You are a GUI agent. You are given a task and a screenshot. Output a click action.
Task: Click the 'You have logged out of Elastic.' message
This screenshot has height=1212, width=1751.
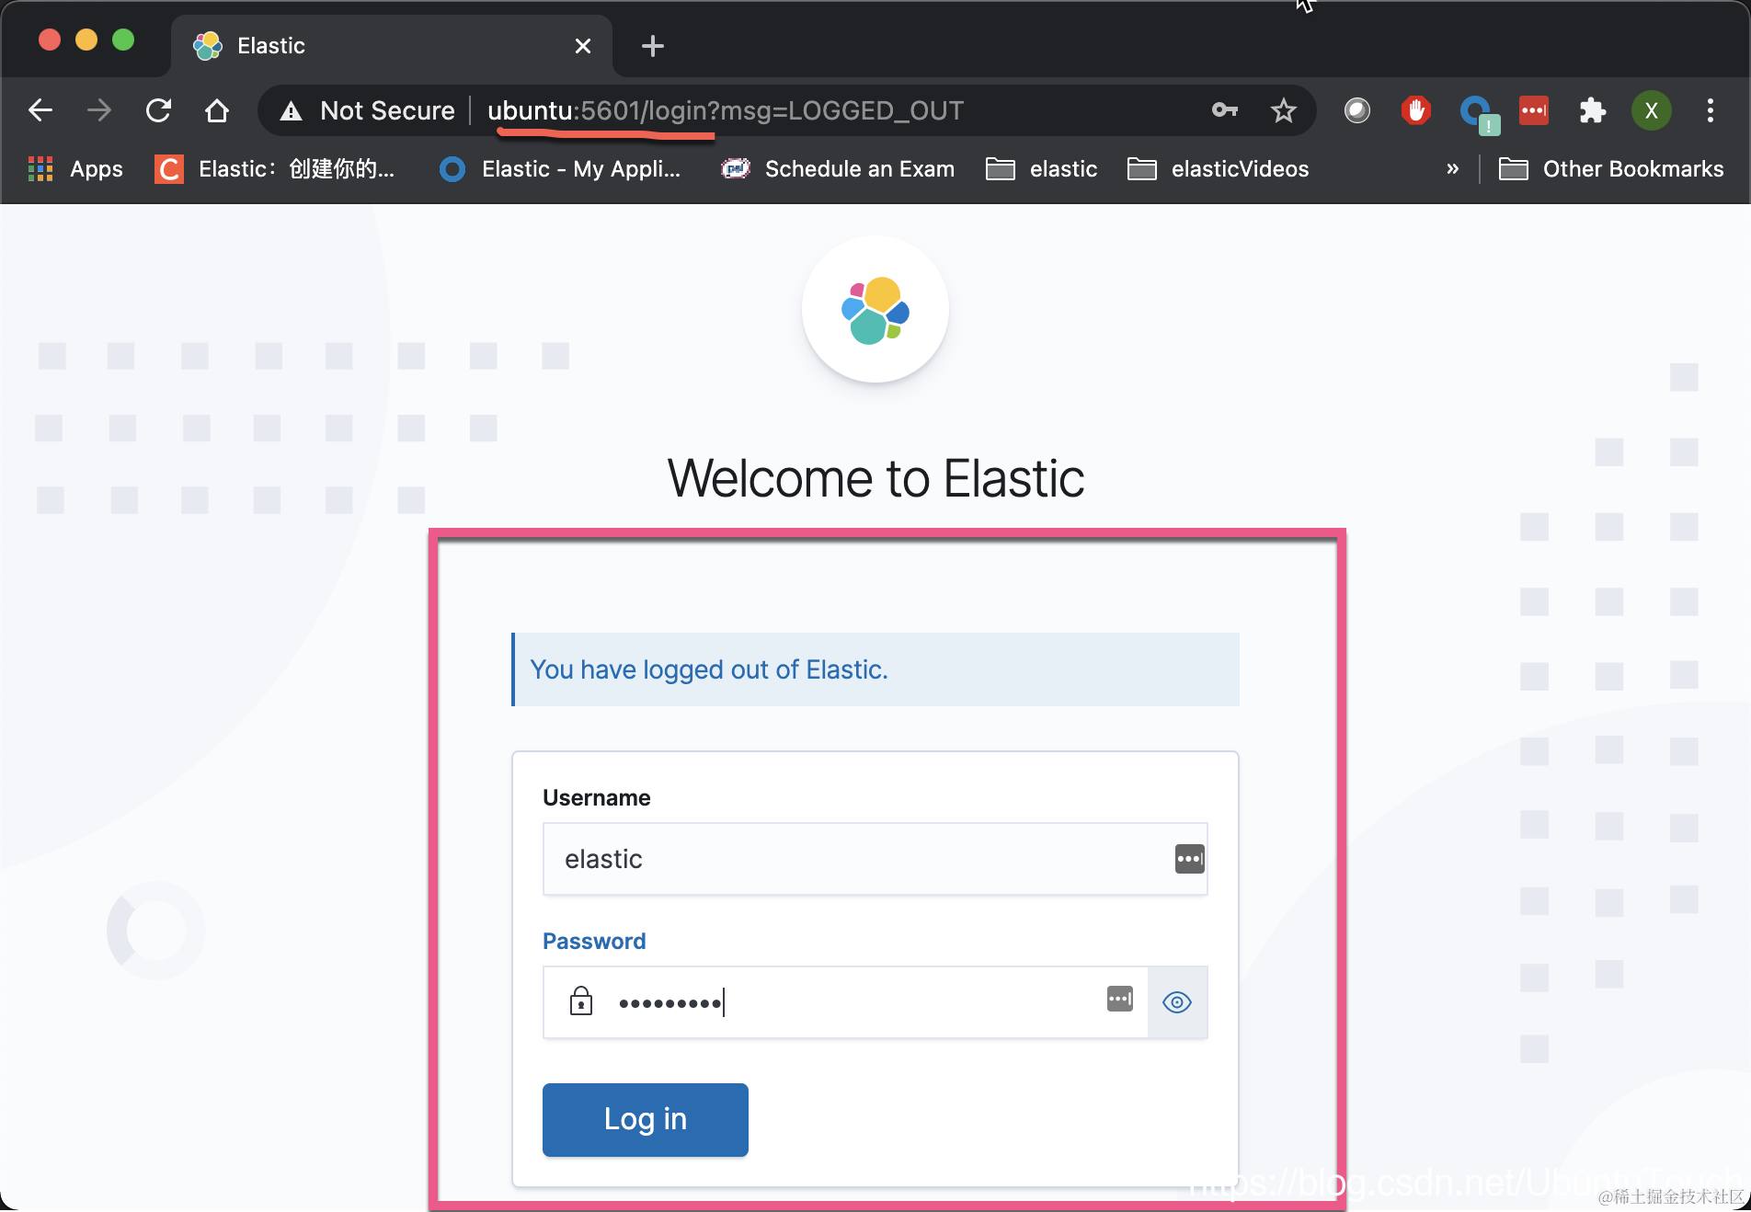709,669
